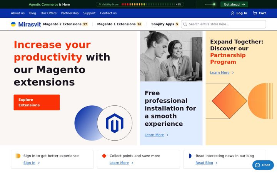The height and width of the screenshot is (173, 277).
Task: Click Learn More under Collect points
Action: click(119, 163)
